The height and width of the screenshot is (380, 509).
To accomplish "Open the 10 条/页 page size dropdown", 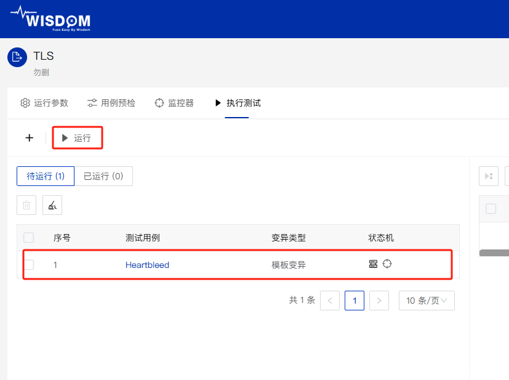I will click(x=427, y=301).
